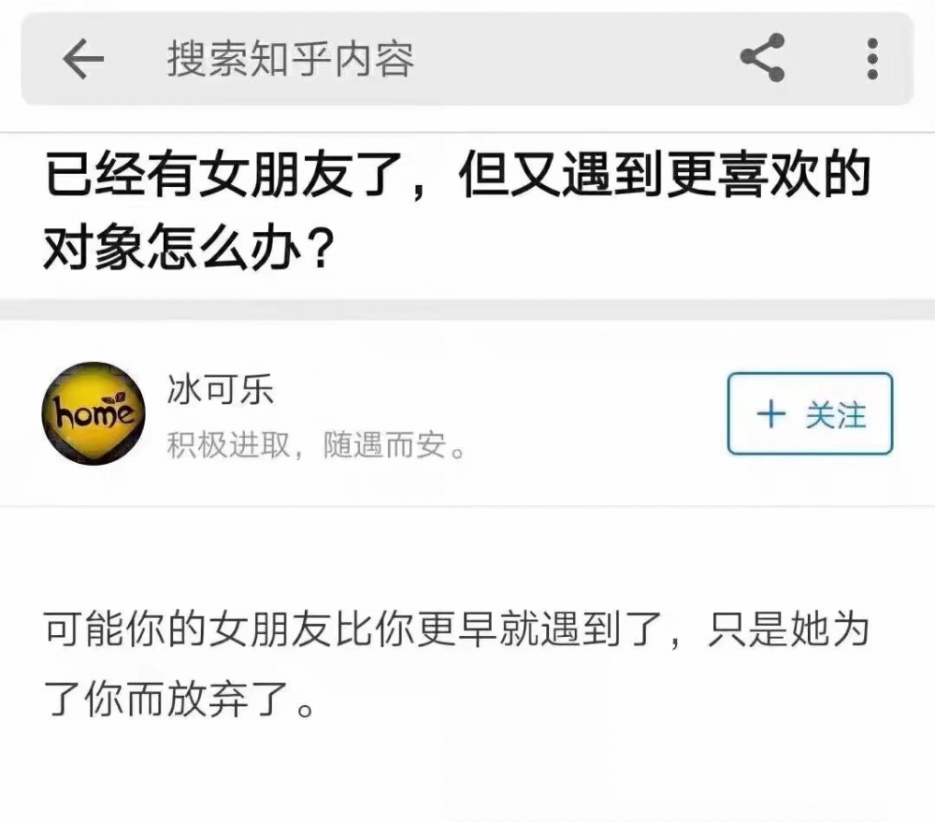Viewport: 935px width, 822px height.
Task: Select the answer text starting with 可能你的女朋友
Action: point(457,664)
